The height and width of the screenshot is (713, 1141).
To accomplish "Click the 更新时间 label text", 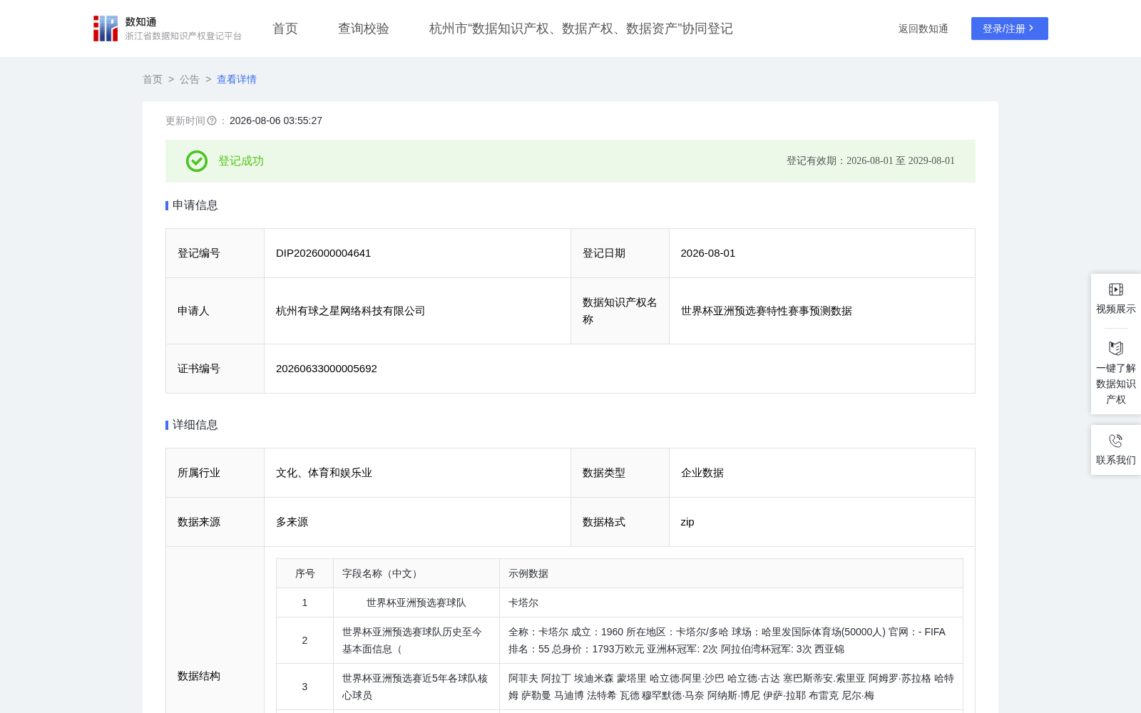I will 185,120.
